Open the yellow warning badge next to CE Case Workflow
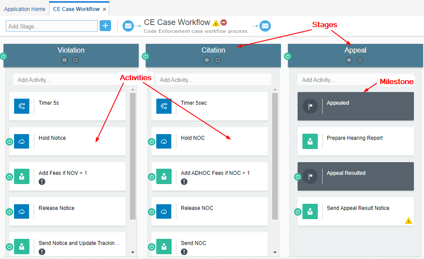Viewport: 424px width, 259px height. (x=216, y=22)
